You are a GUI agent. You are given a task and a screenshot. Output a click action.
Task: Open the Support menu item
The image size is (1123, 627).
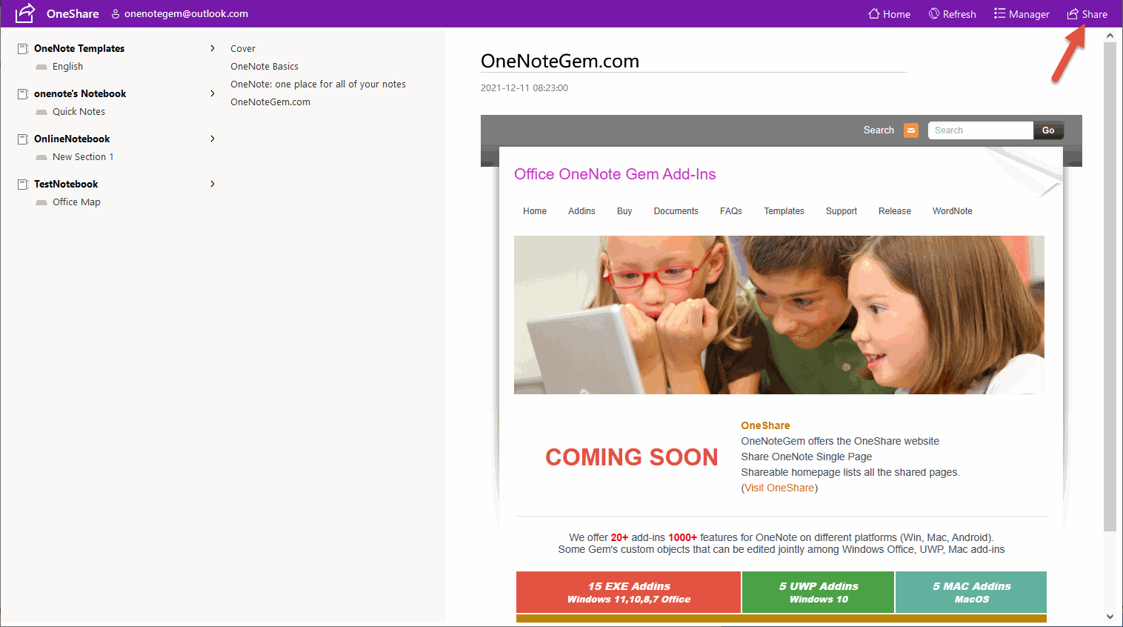click(x=842, y=211)
